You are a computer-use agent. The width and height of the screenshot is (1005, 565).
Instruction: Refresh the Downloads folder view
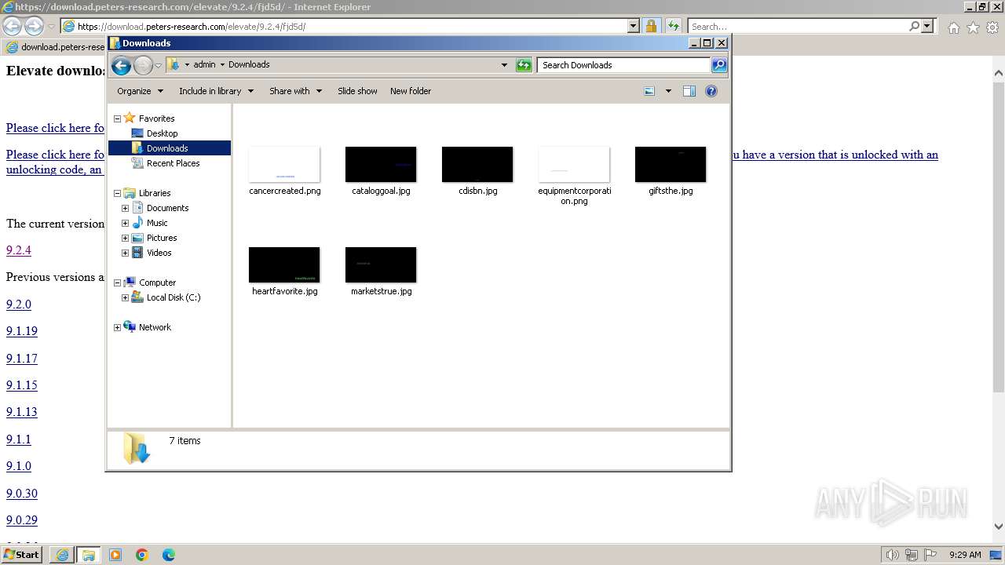pos(524,65)
